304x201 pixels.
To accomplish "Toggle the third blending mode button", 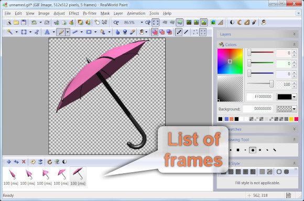I will 169,32.
